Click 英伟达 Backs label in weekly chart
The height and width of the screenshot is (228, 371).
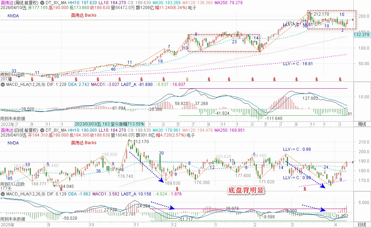pyautogui.click(x=84, y=15)
